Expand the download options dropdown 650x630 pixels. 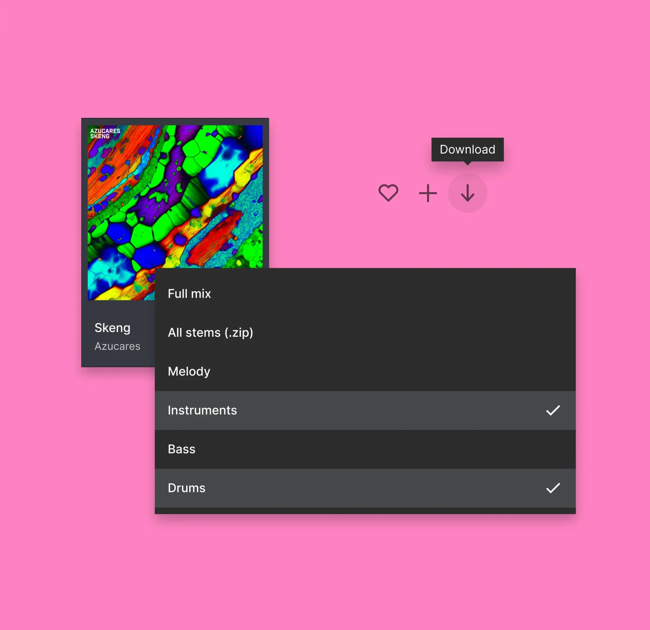point(468,192)
